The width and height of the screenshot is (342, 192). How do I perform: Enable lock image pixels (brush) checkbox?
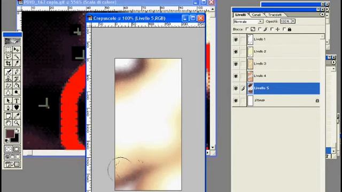click(260, 29)
